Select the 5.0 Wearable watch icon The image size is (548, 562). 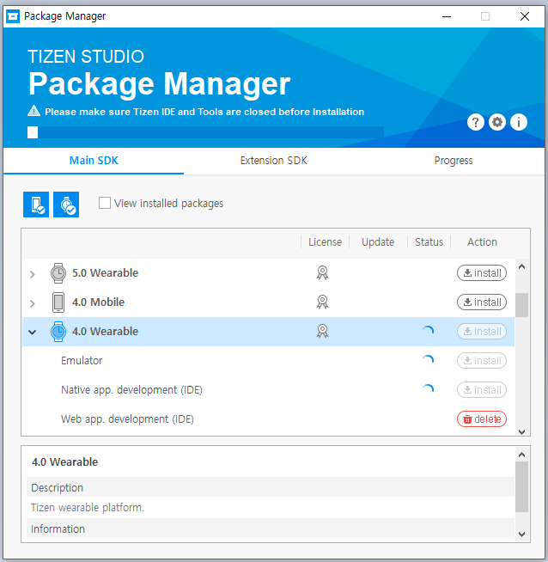point(58,273)
